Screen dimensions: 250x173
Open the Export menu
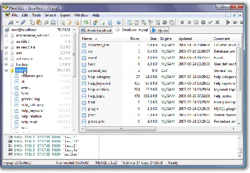[65, 15]
